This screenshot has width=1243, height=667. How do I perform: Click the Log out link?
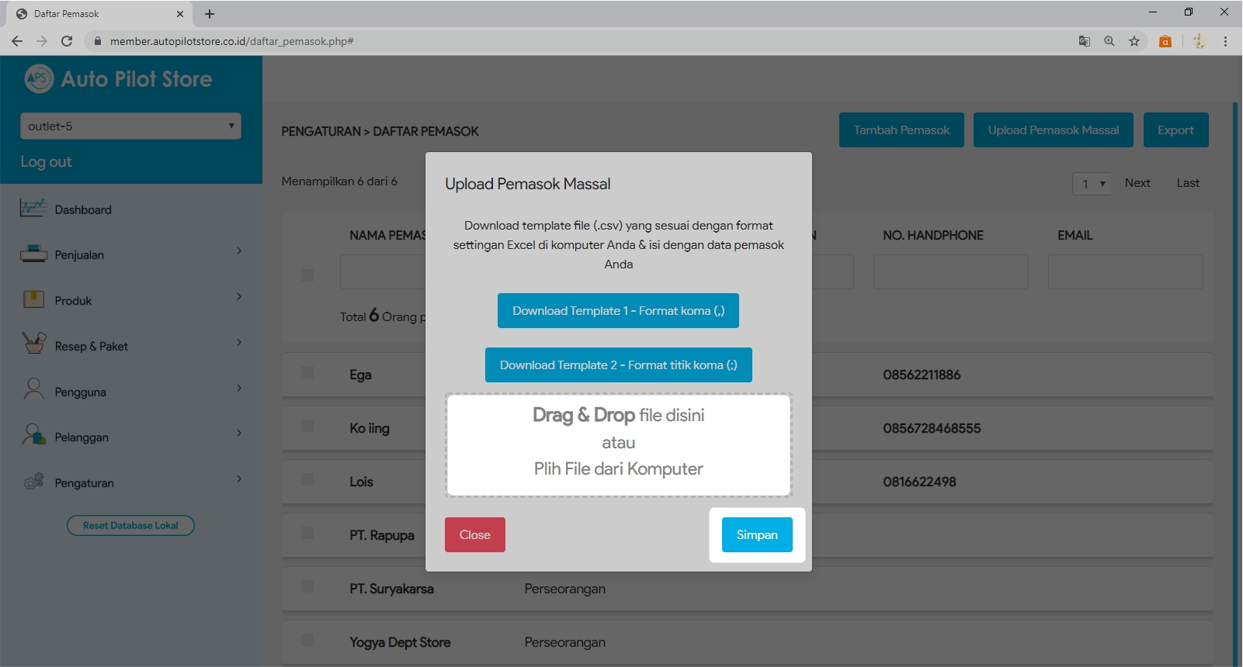point(46,162)
